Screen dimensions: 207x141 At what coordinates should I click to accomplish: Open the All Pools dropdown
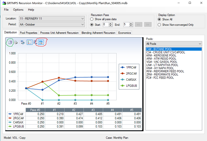(x=199, y=44)
